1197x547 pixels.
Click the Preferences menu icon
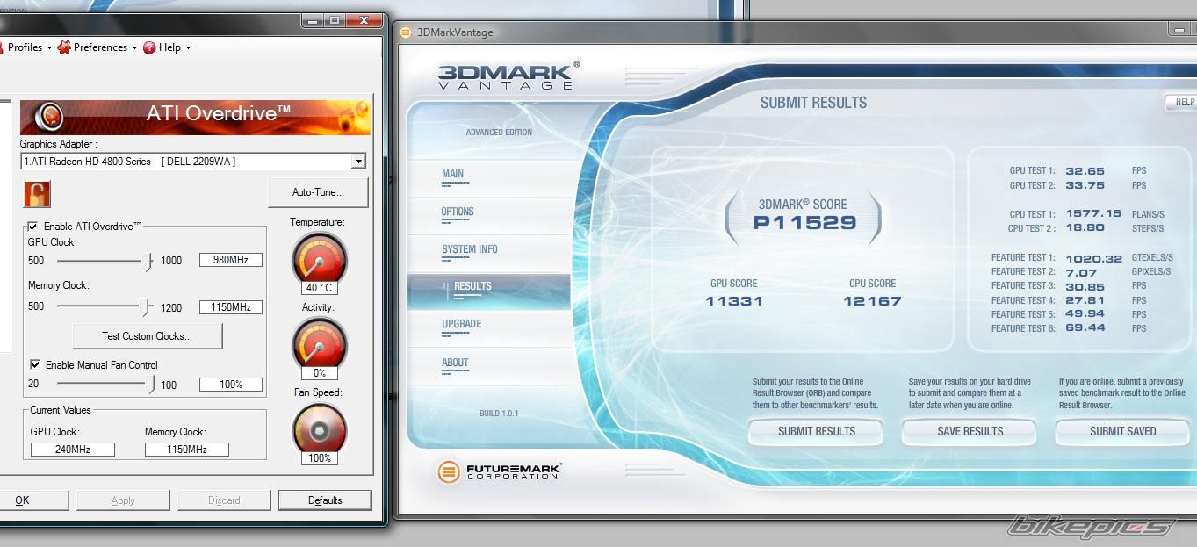[x=64, y=47]
